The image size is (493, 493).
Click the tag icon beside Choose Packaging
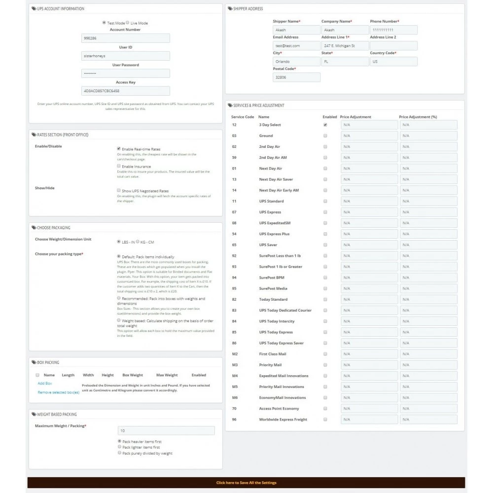pyautogui.click(x=34, y=228)
